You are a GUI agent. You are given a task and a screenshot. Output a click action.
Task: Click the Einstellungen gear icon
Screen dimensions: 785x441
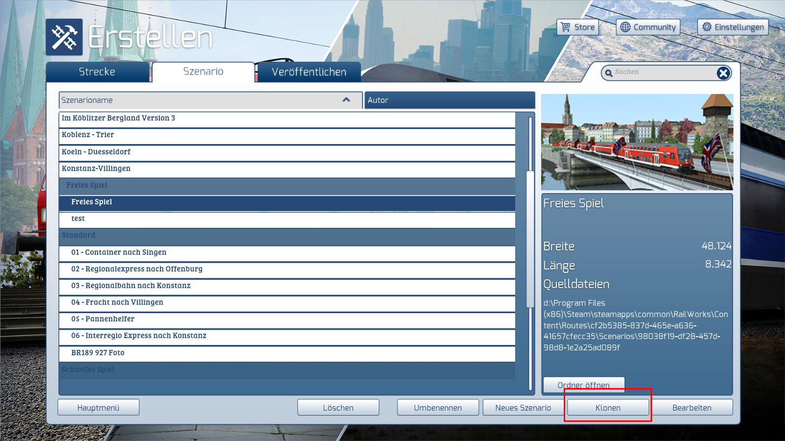pyautogui.click(x=706, y=27)
